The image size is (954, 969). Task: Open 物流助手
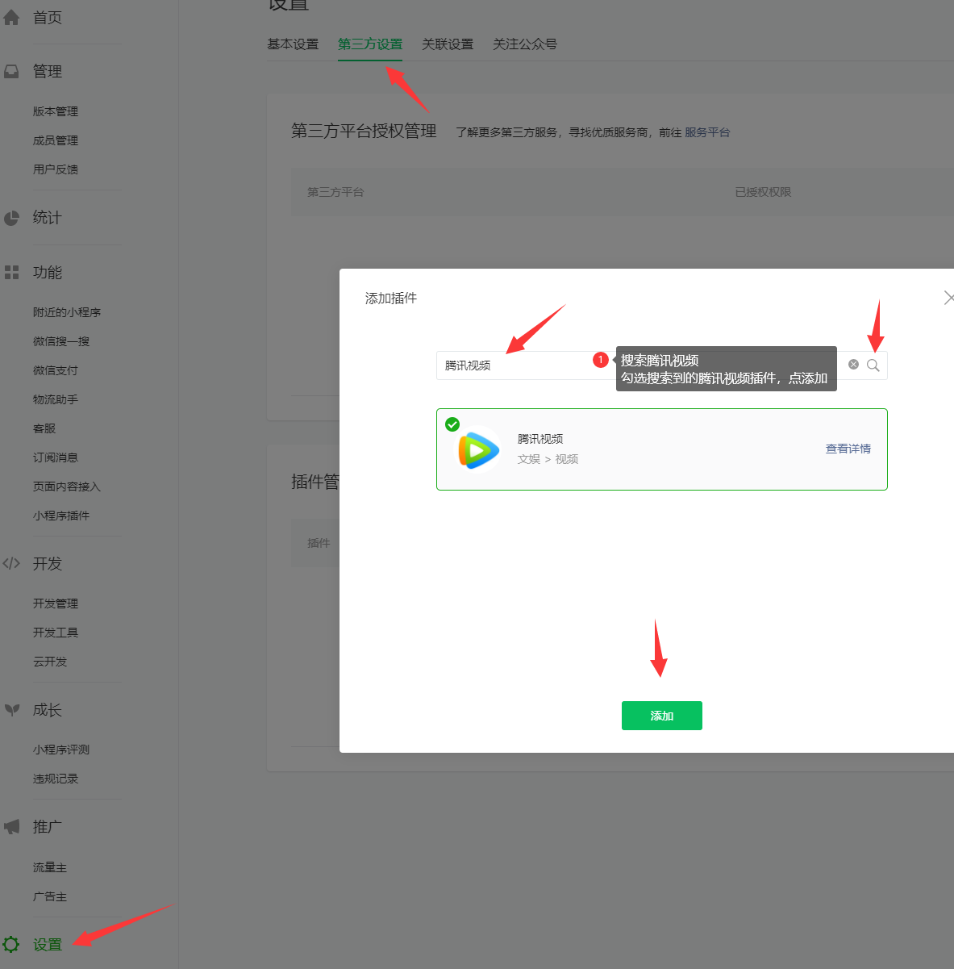[56, 399]
